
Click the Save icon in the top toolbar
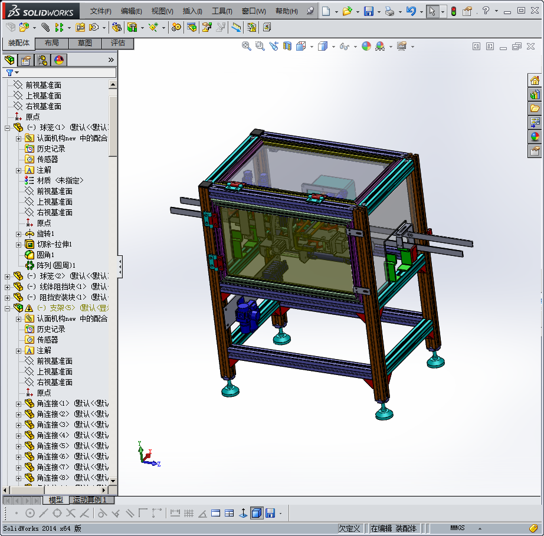pyautogui.click(x=368, y=11)
